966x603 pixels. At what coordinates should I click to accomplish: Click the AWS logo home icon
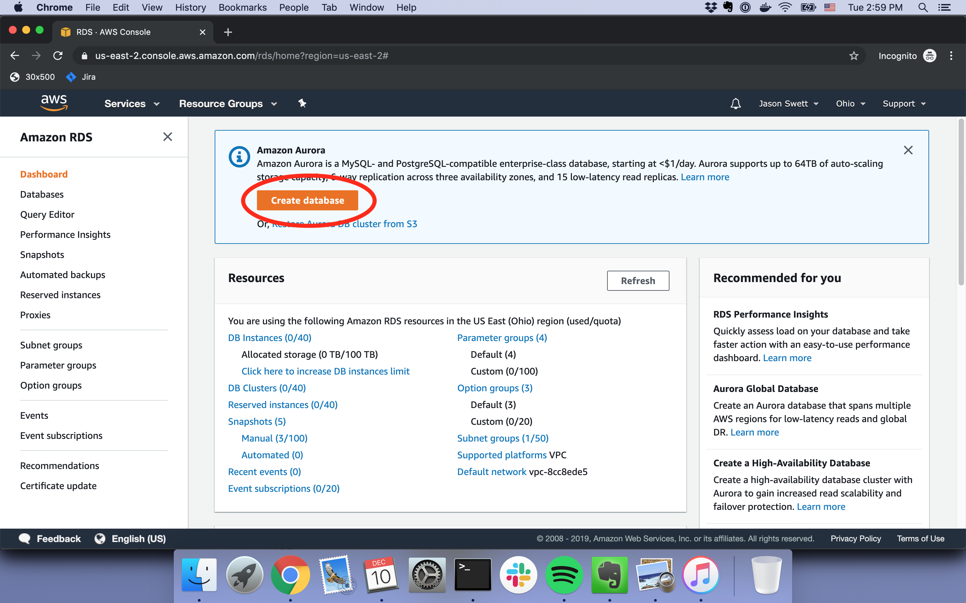coord(54,103)
